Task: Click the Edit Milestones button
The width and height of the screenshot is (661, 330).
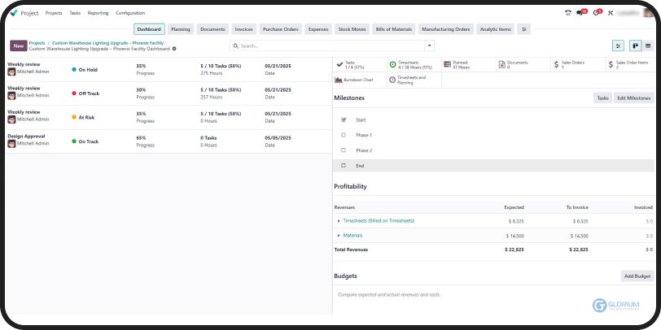Action: (x=633, y=98)
